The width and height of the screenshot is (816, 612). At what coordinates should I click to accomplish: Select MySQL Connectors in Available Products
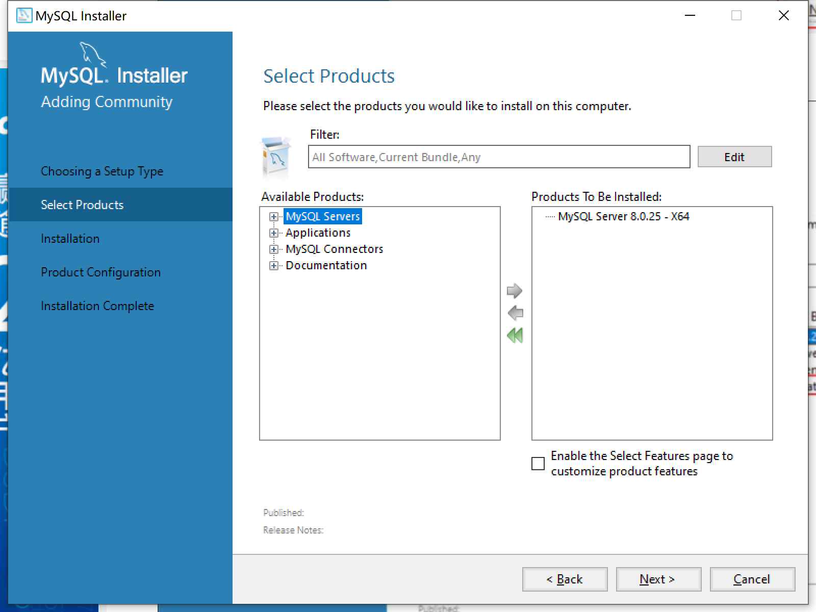click(x=335, y=249)
